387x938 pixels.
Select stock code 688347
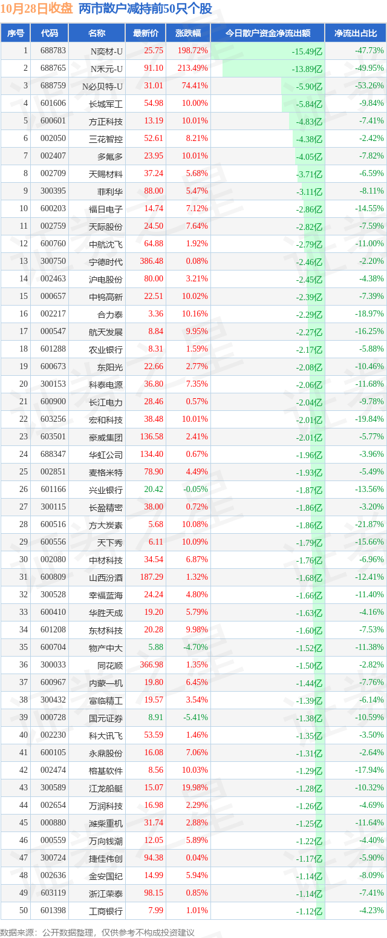coord(53,454)
